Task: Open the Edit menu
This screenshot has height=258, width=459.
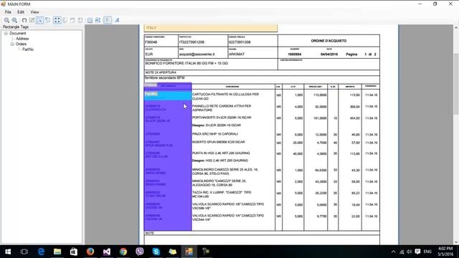Action: tap(21, 12)
